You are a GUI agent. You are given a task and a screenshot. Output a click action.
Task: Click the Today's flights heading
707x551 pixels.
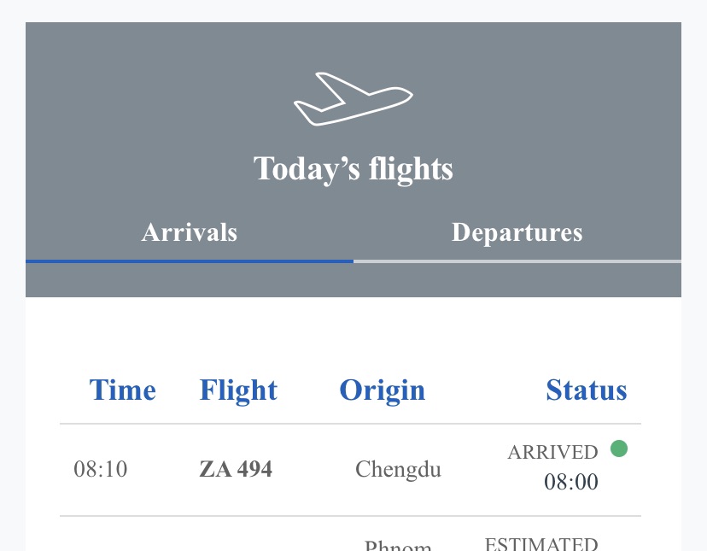tap(353, 169)
